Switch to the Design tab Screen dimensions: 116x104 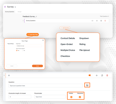coord(20,12)
